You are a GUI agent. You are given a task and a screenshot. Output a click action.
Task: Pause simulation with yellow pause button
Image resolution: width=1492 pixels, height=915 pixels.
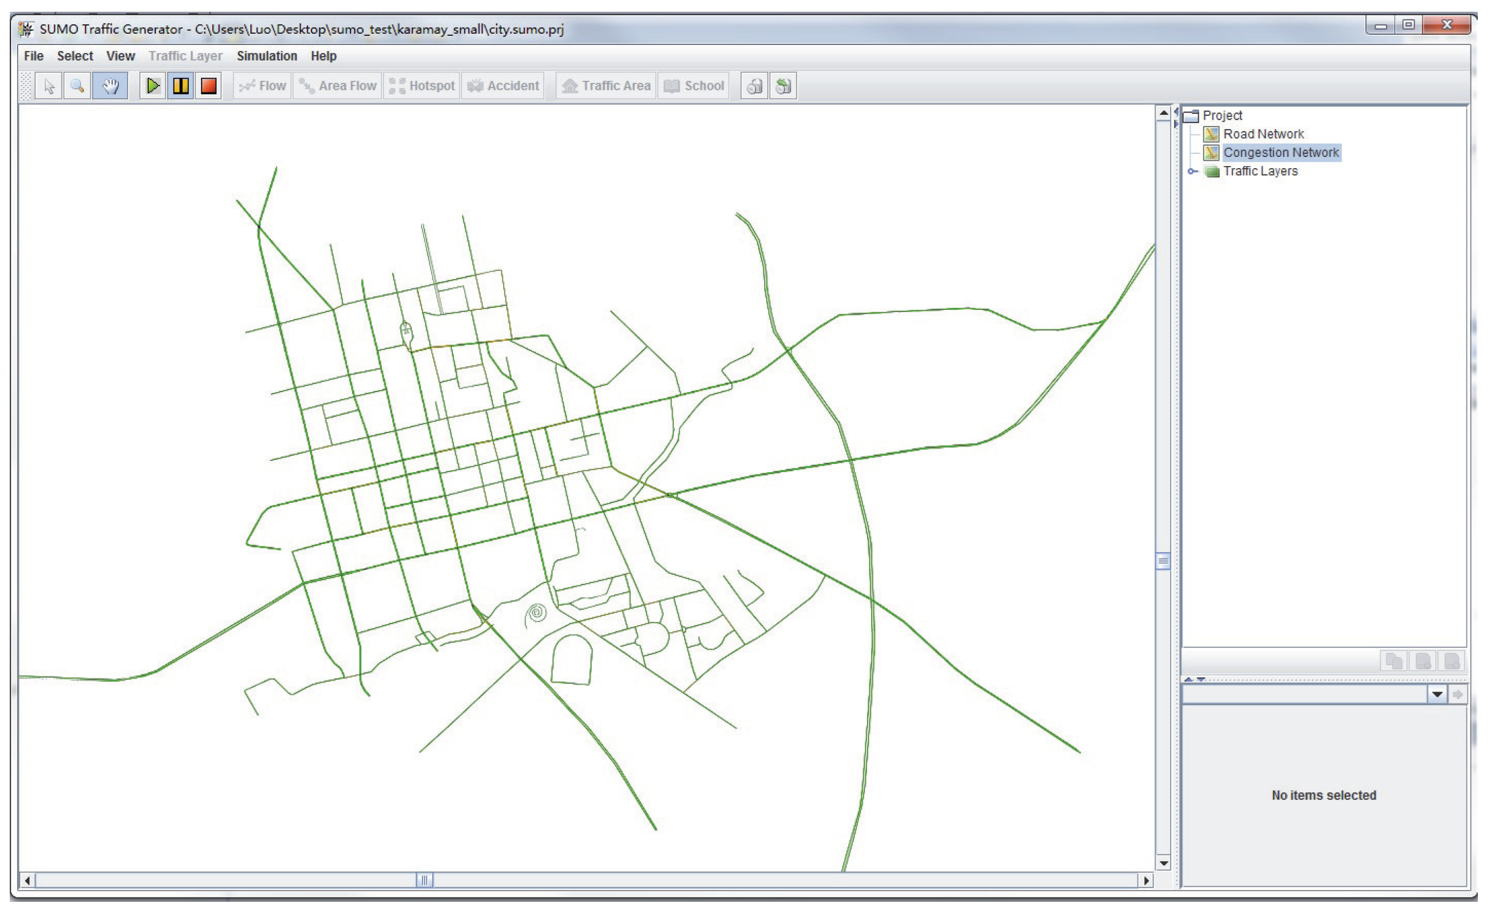coord(180,86)
